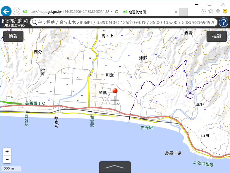Click the 吉野 place label
This screenshot has height=173, width=230.
pos(189,33)
